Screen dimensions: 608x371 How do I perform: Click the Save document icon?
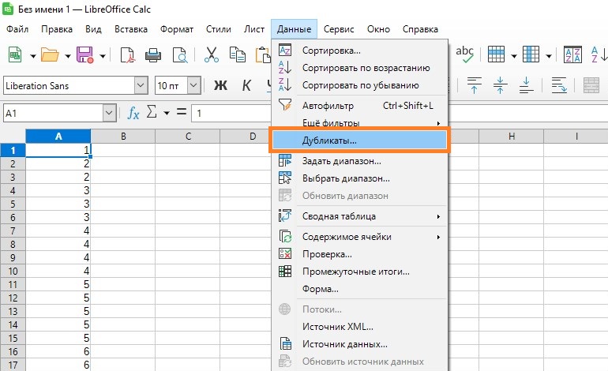(x=84, y=54)
